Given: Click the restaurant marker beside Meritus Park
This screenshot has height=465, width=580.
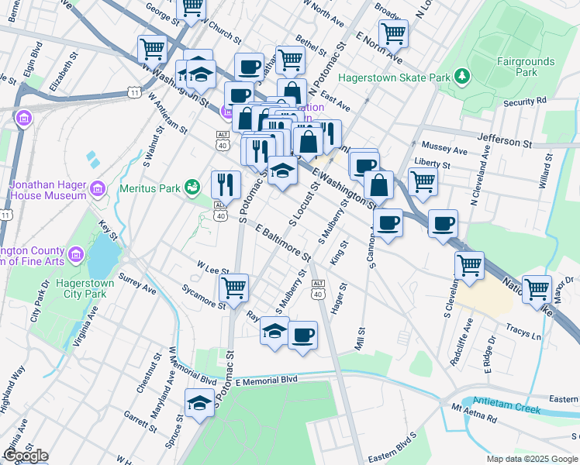Looking at the screenshot, I should pyautogui.click(x=226, y=184).
